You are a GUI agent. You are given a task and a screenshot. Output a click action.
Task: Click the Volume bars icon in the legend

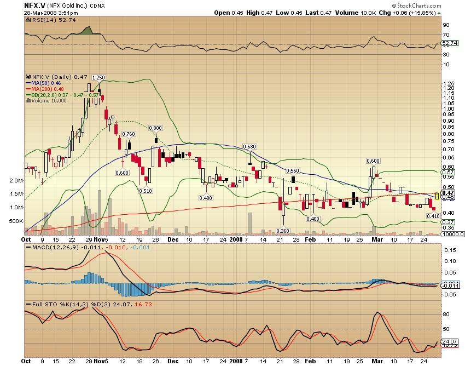tap(27, 101)
